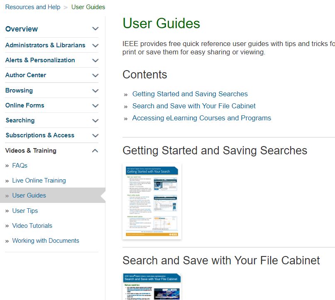Open the Online Forms menu heading
Viewport: 335px width, 300px height.
[x=25, y=105]
